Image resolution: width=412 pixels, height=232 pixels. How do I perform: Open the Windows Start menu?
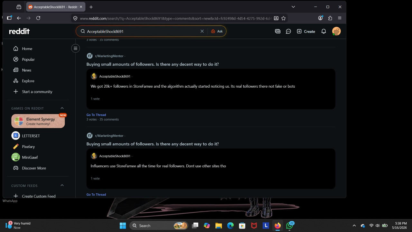pos(123,226)
